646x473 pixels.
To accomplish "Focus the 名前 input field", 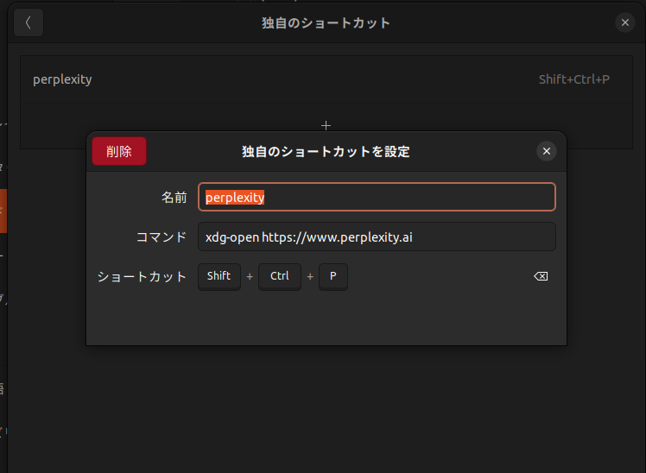I will point(377,197).
